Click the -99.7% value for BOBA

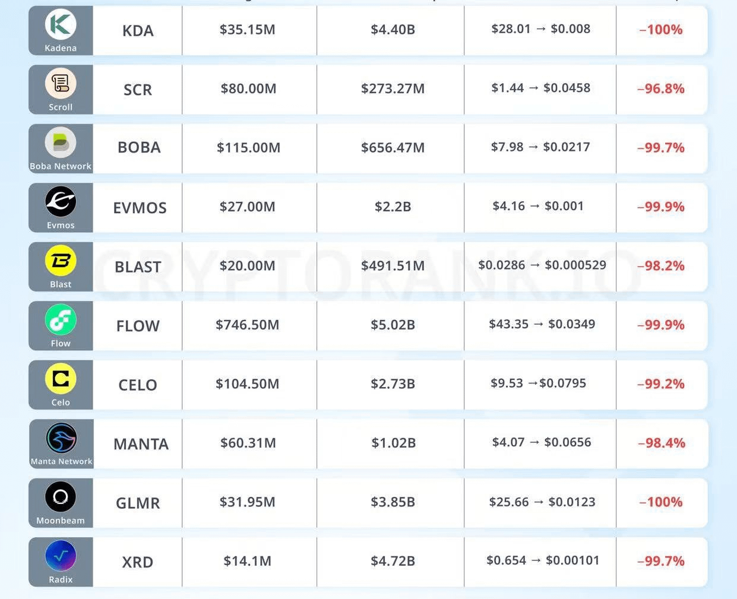pos(660,148)
